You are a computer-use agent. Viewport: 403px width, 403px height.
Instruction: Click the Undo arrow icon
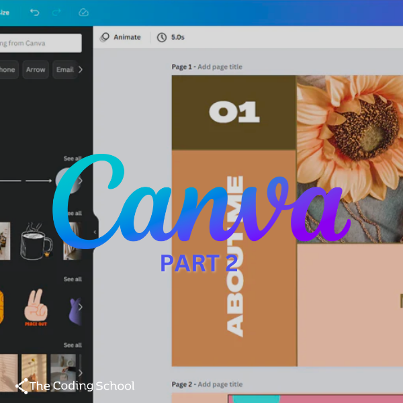[x=35, y=12]
